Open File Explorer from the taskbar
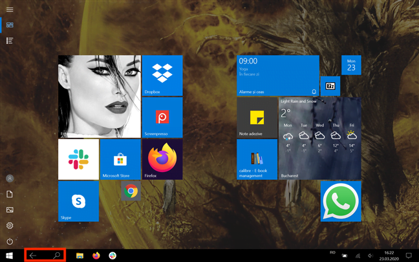 [x=80, y=256]
